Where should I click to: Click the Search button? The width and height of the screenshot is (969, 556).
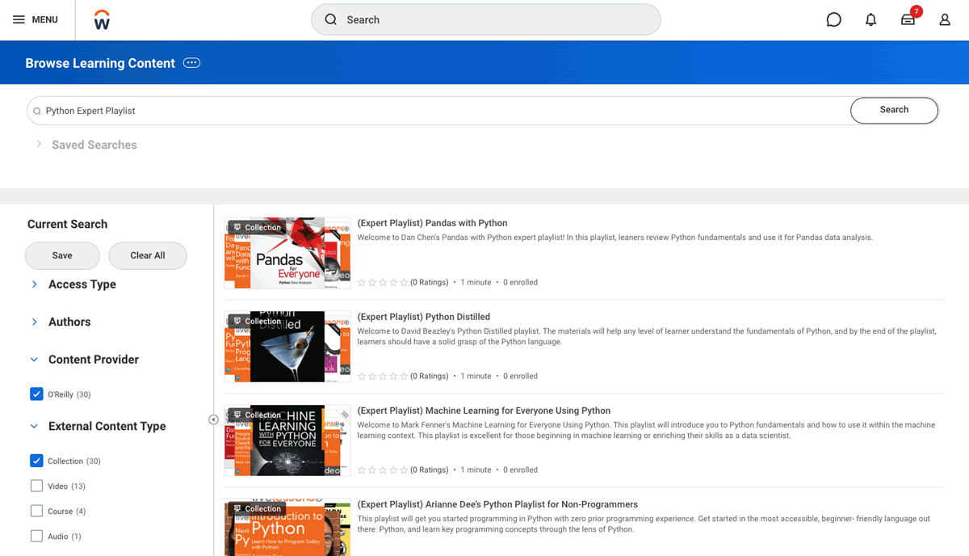point(894,110)
